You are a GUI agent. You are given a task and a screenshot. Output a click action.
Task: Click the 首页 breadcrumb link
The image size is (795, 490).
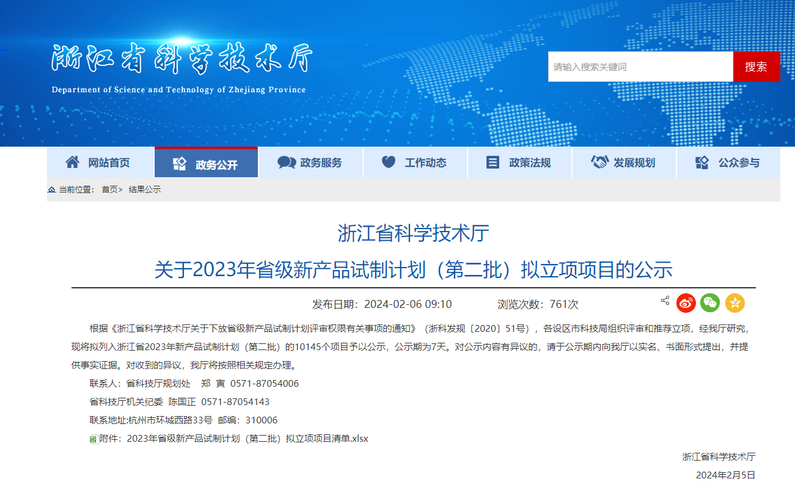(109, 189)
